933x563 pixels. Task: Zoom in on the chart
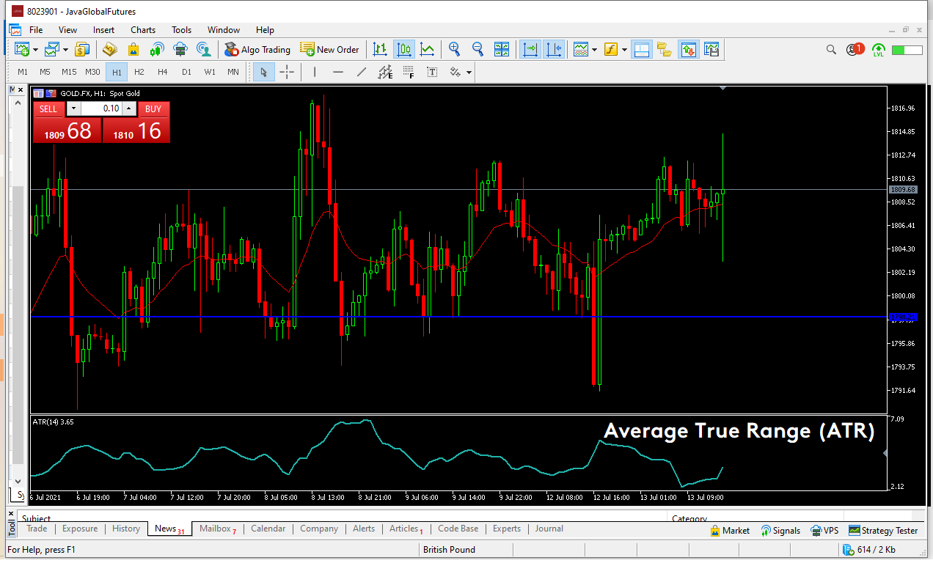coord(455,49)
